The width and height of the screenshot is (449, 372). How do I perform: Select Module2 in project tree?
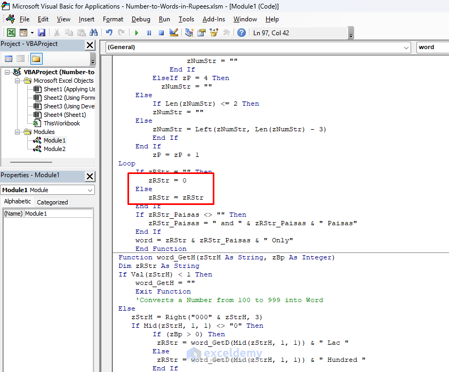click(54, 149)
